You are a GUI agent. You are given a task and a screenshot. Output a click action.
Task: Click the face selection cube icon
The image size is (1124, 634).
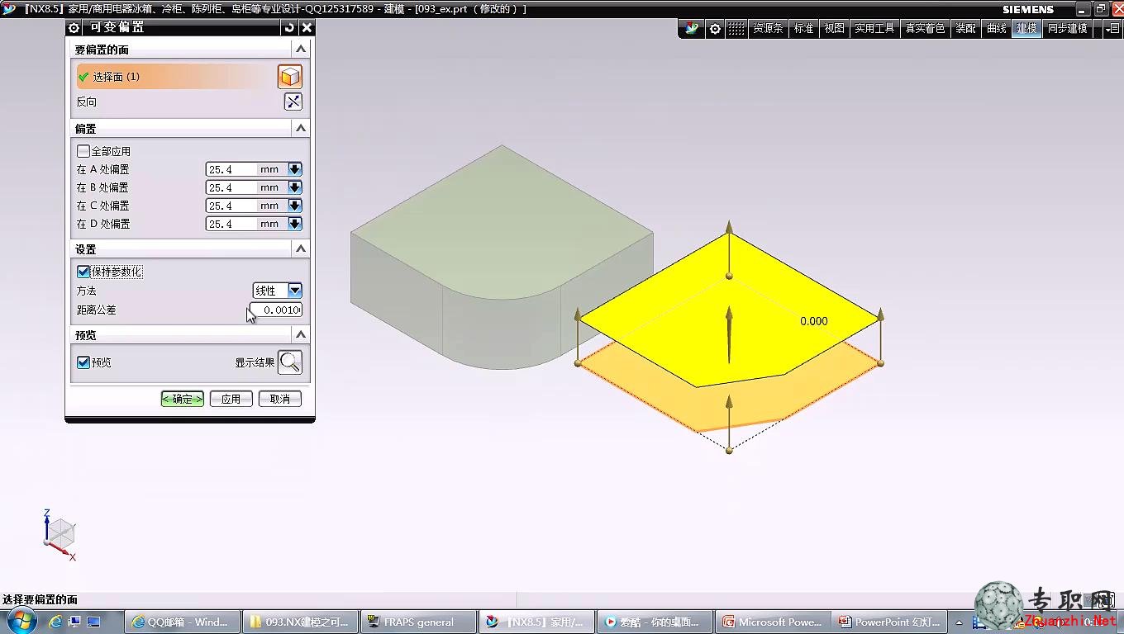coord(290,77)
